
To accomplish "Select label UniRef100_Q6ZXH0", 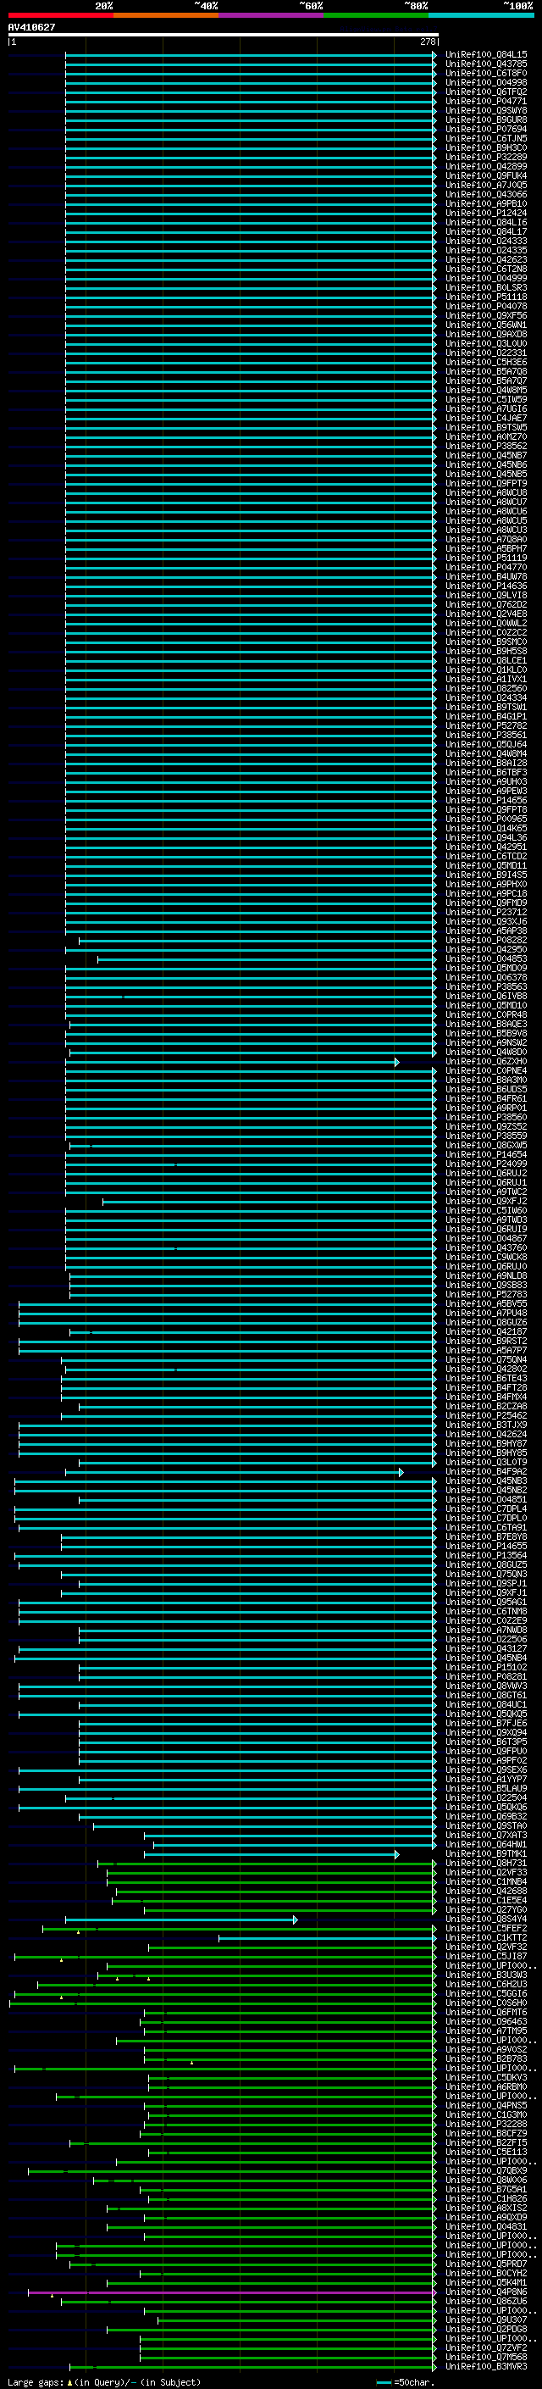I will coord(486,1061).
